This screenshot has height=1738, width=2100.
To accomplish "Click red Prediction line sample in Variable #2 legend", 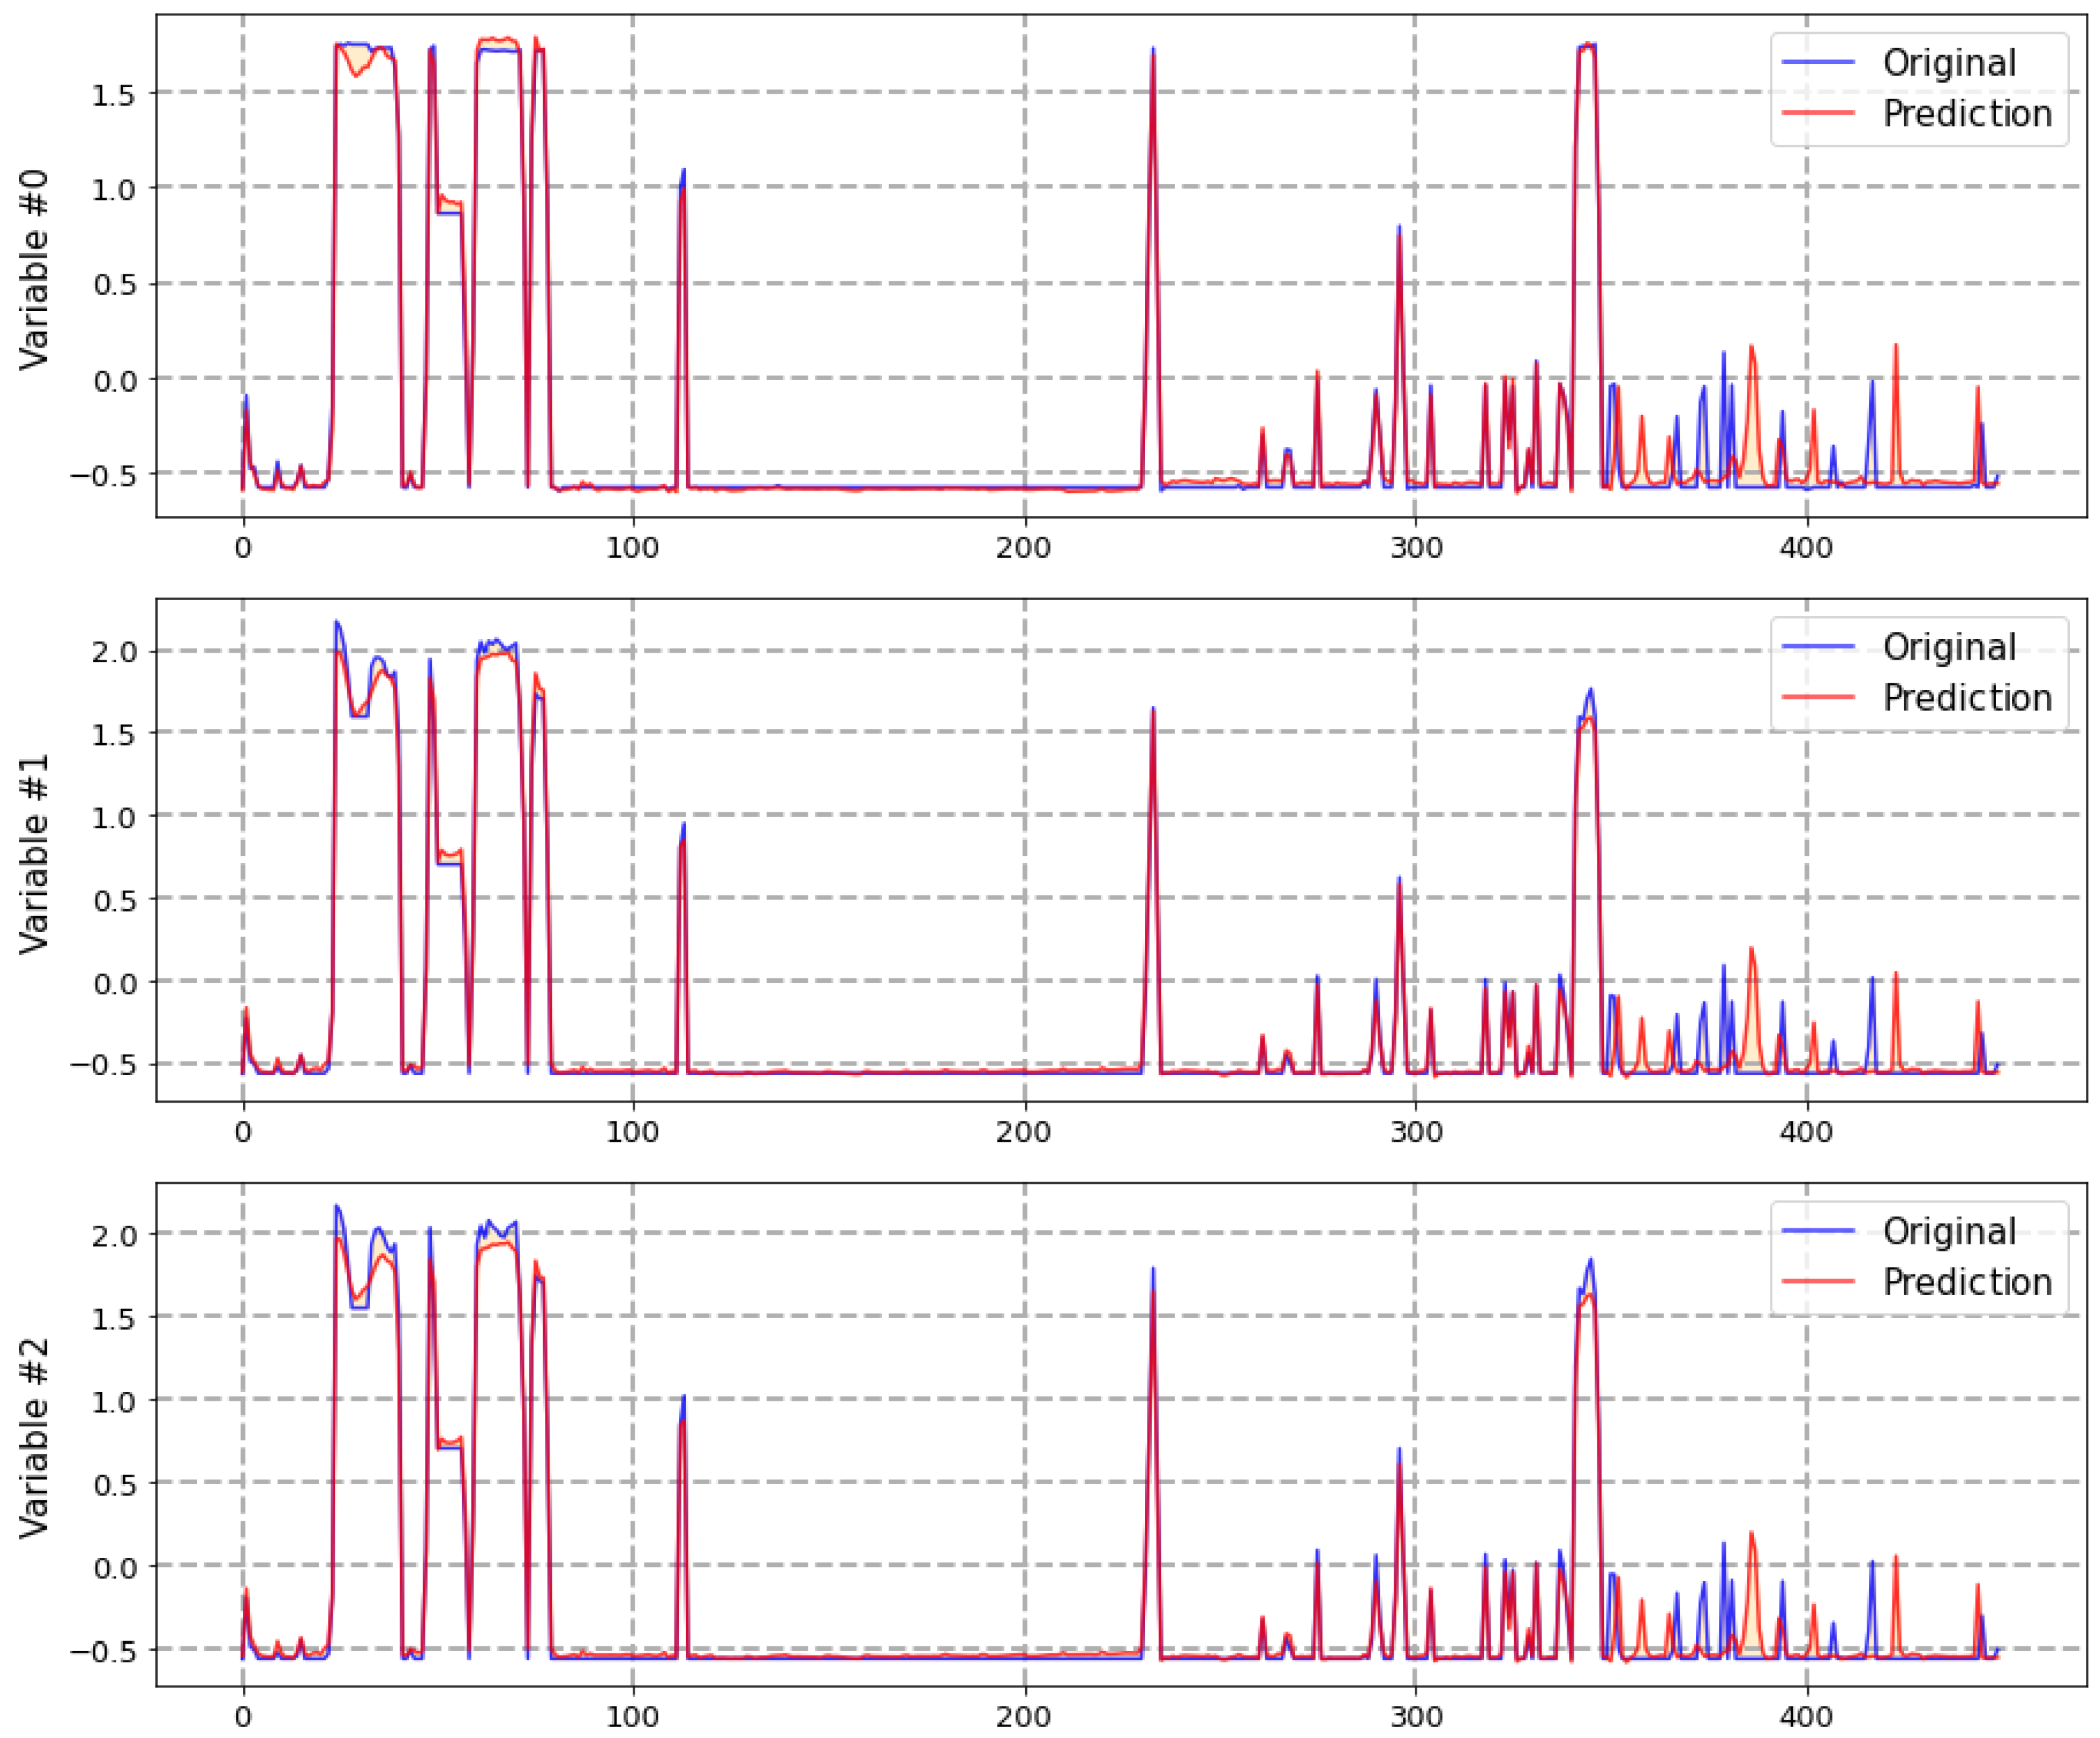I will click(1818, 1281).
